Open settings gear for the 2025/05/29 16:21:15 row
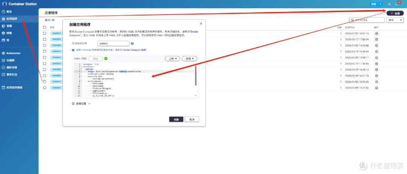Viewport: 407px width, 174px height. pyautogui.click(x=376, y=76)
